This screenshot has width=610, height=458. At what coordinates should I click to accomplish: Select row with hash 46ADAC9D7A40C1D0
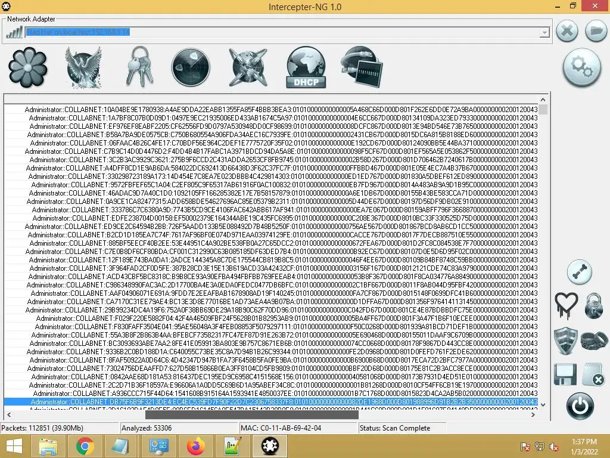(x=271, y=193)
